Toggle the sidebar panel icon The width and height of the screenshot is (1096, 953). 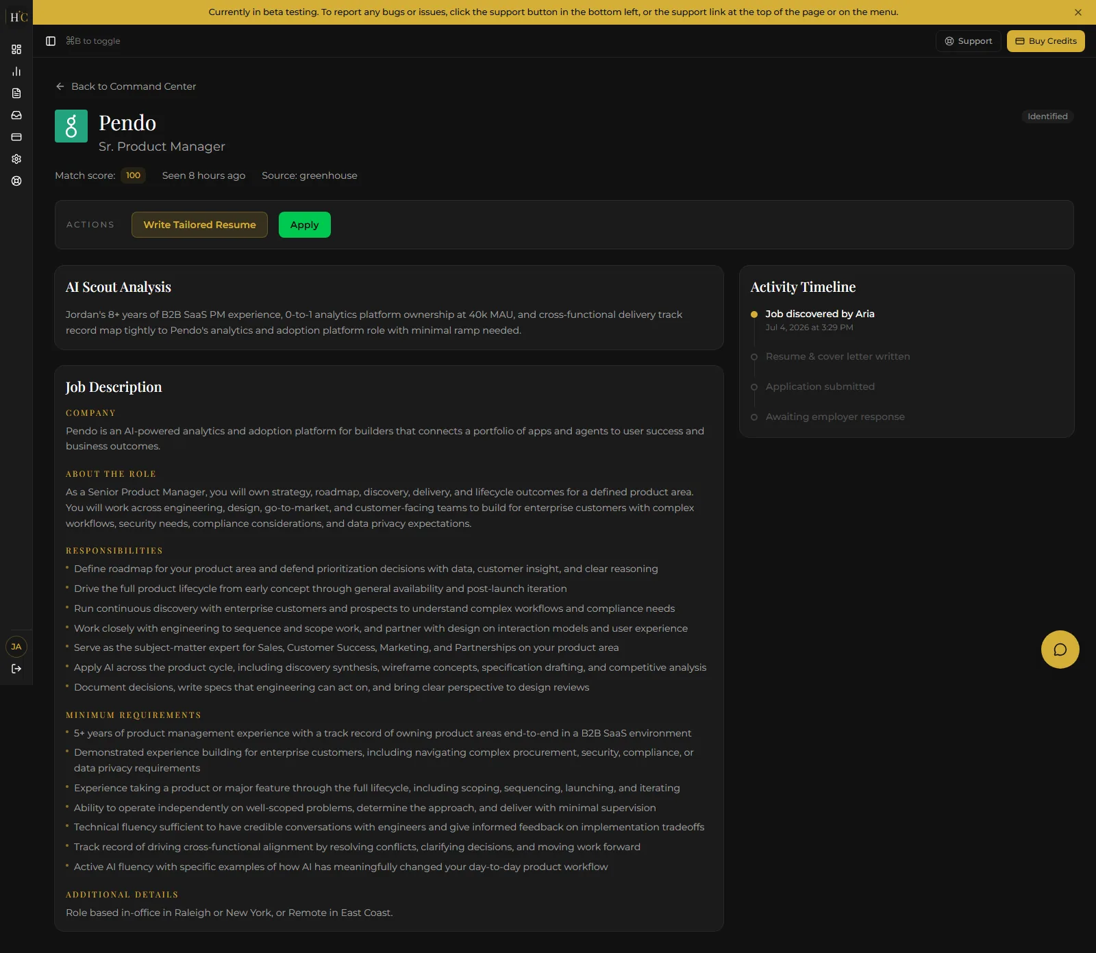(51, 41)
